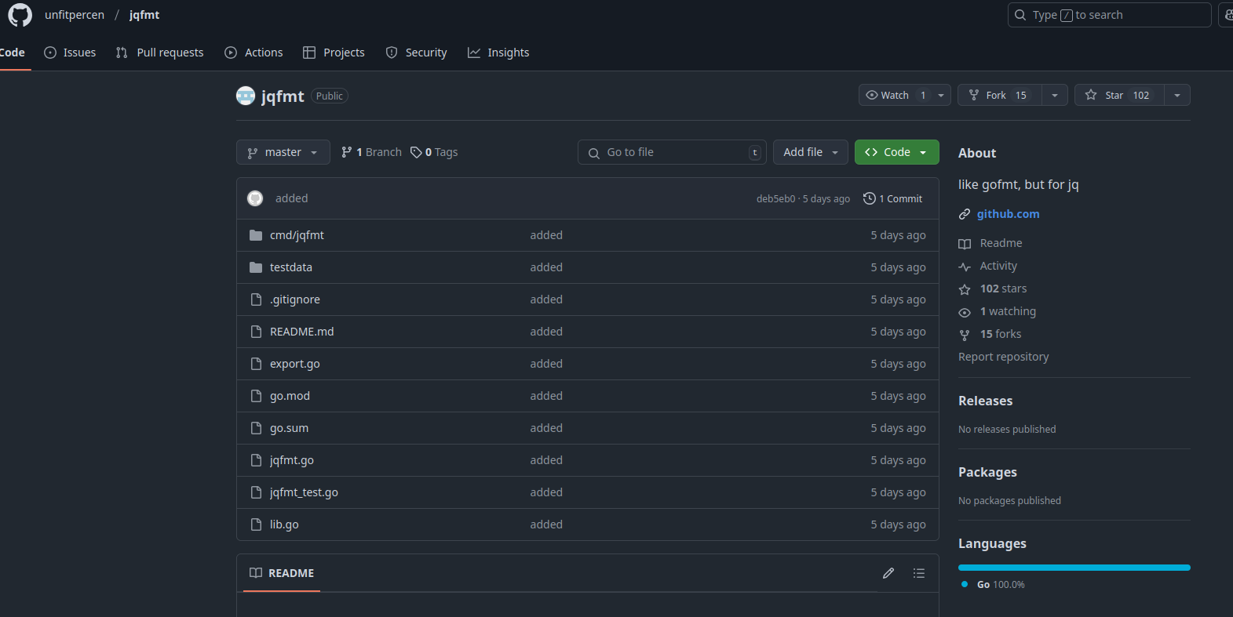
Task: View the 15 forks link
Action: (x=990, y=334)
